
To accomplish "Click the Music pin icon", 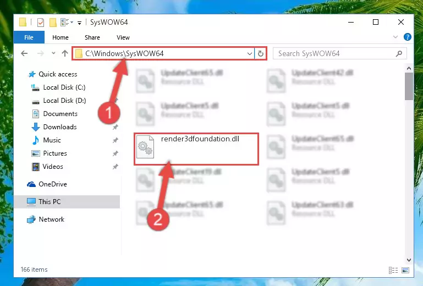I will coord(115,140).
